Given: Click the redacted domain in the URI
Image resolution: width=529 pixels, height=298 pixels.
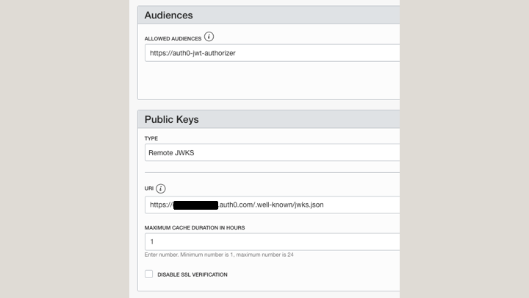Looking at the screenshot, I should 195,205.
